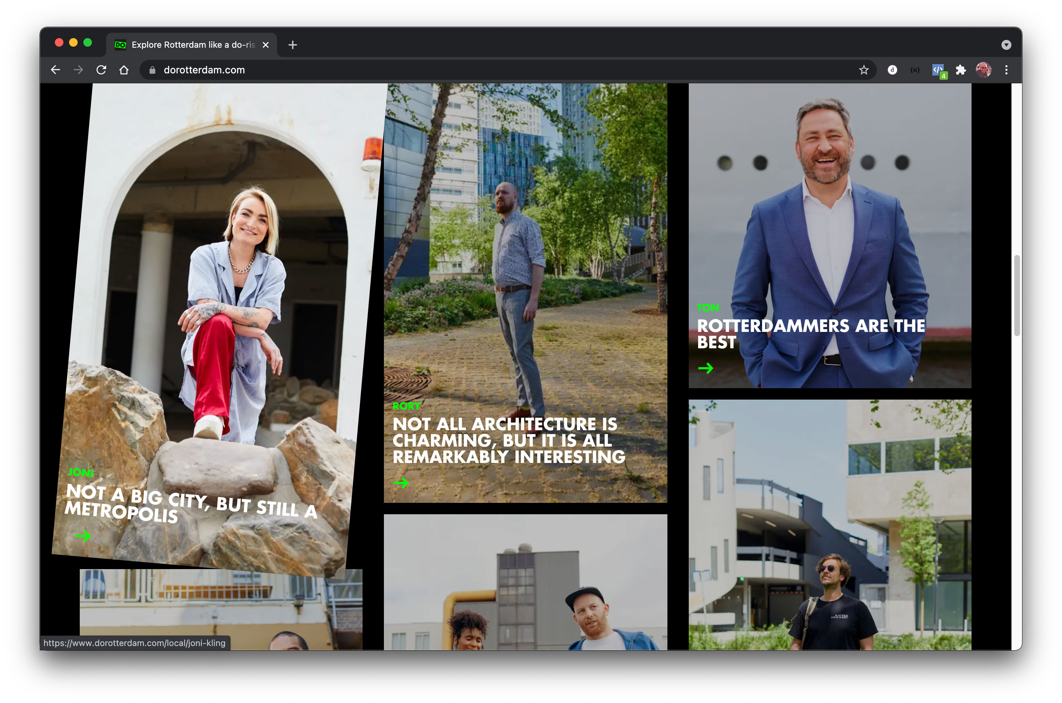The width and height of the screenshot is (1062, 703).
Task: Click the browser back arrow
Action: pyautogui.click(x=56, y=70)
